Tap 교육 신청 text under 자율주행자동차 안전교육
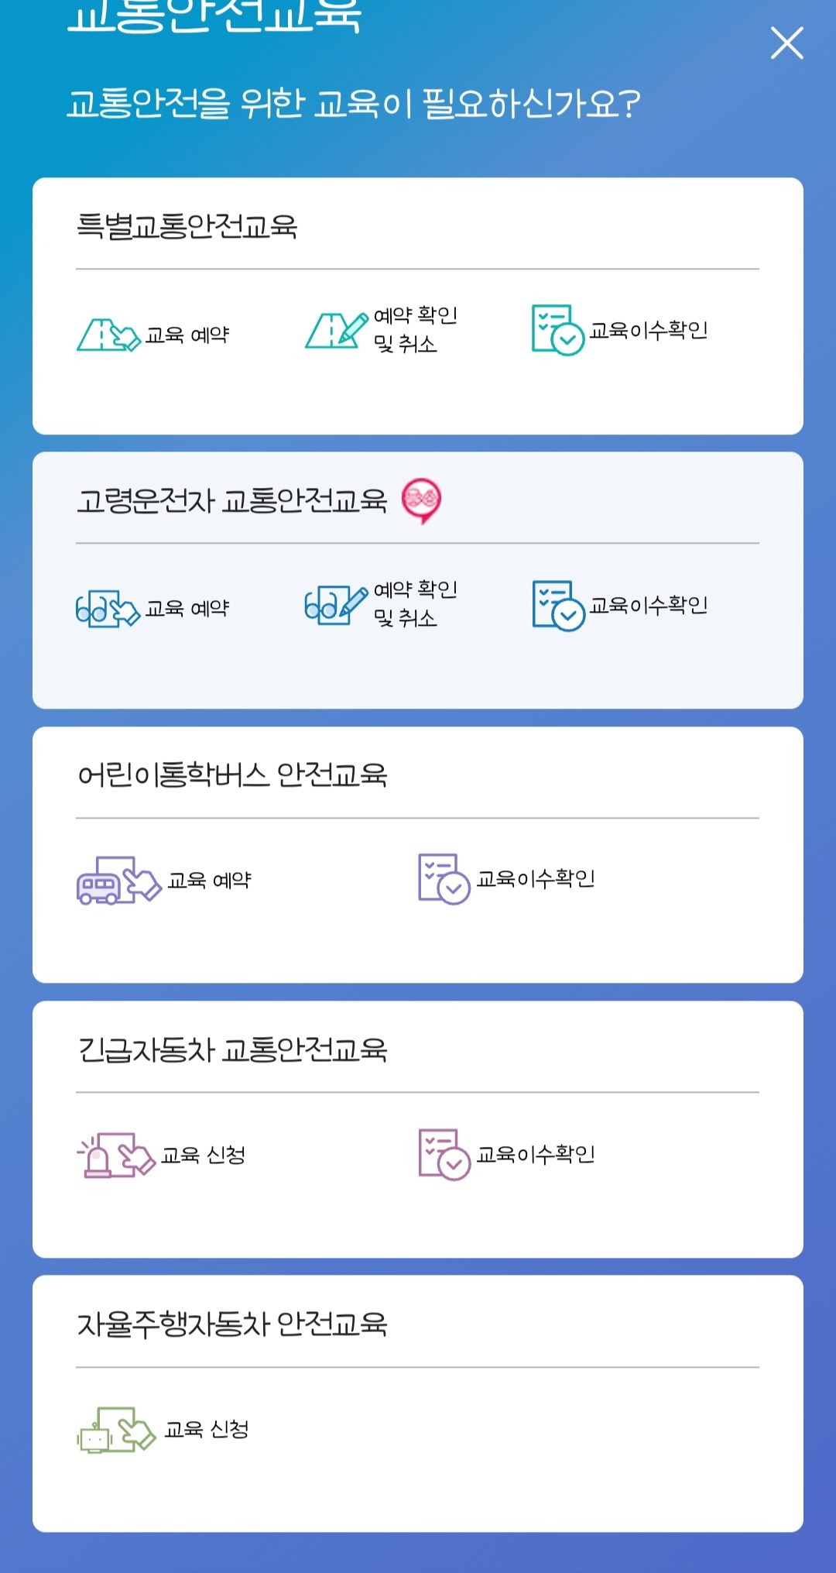Screen dimensions: 836x1573 point(207,1430)
